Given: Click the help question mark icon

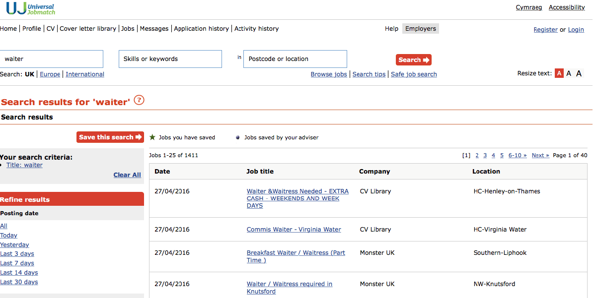Looking at the screenshot, I should click(139, 100).
